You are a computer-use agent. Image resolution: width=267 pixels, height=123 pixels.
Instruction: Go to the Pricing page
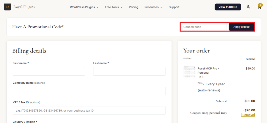pyautogui.click(x=133, y=7)
